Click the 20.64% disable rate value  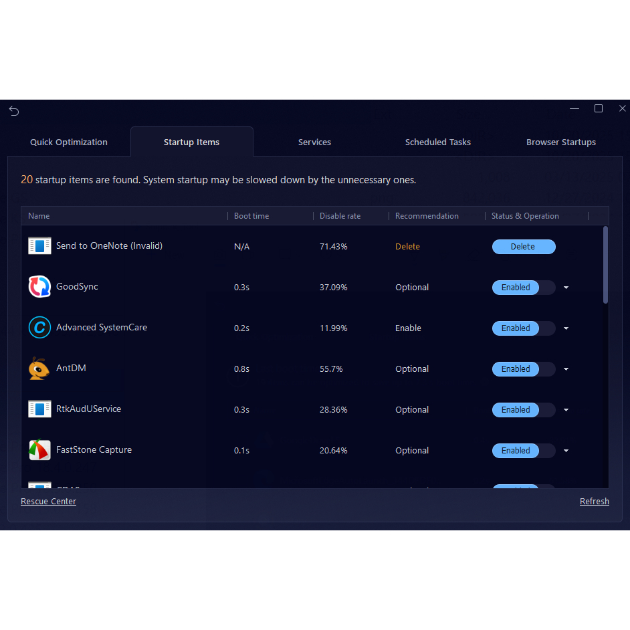point(334,451)
